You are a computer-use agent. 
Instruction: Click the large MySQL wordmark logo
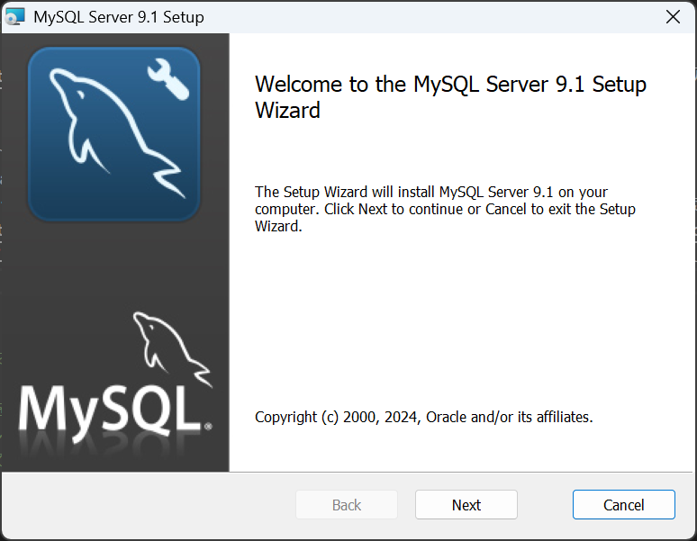pyautogui.click(x=108, y=408)
